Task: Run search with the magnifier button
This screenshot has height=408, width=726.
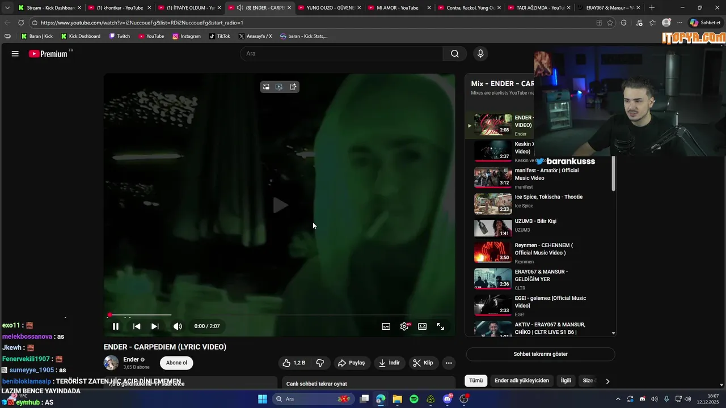Action: [455, 54]
